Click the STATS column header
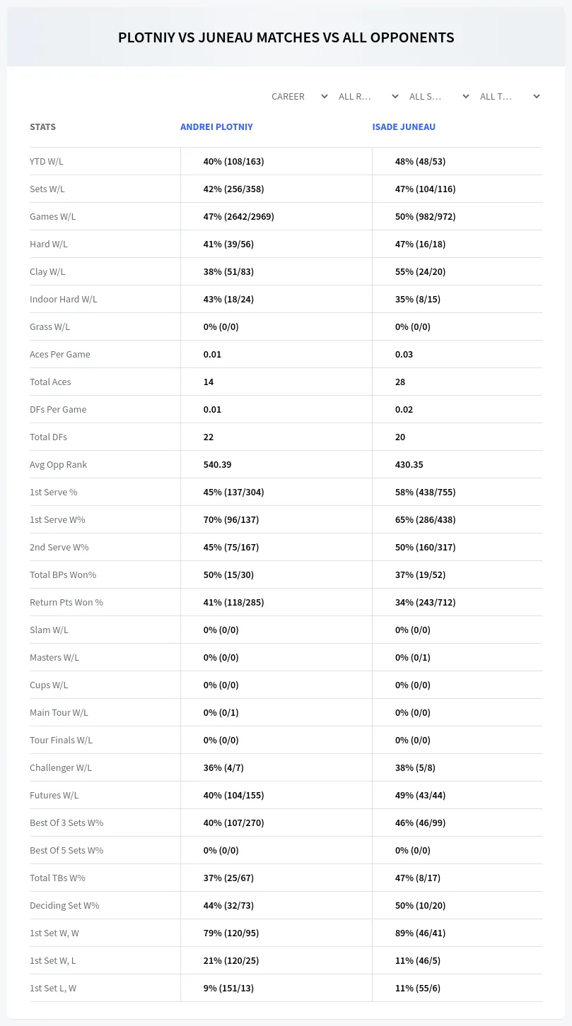572x1026 pixels. click(42, 127)
